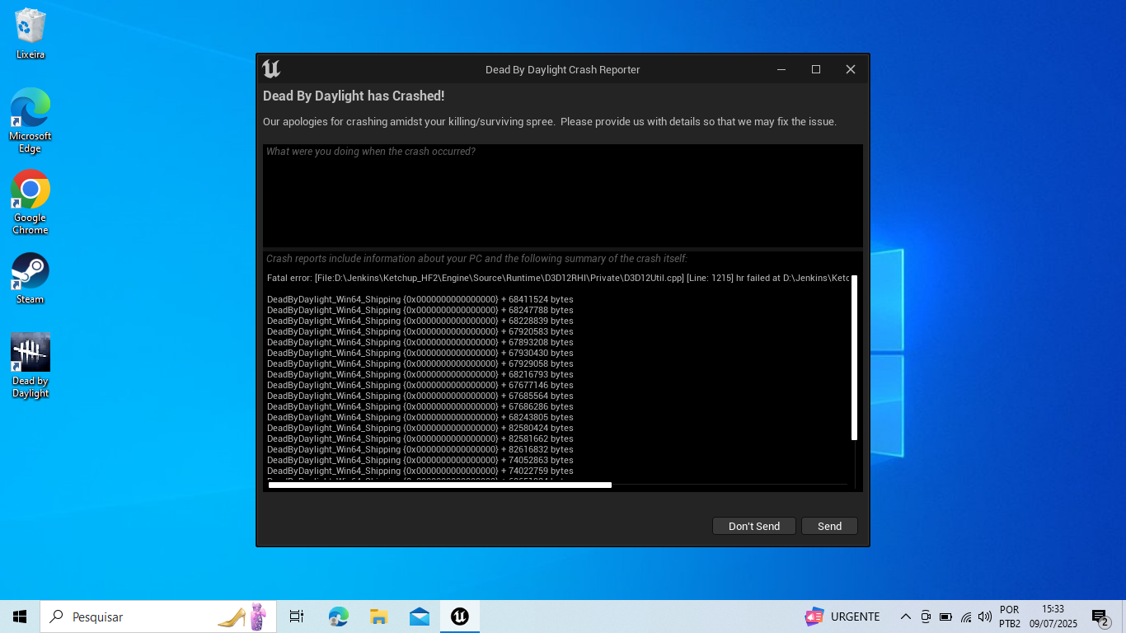Viewport: 1126px width, 633px height.
Task: Open the Wi-Fi network tray icon
Action: (965, 617)
